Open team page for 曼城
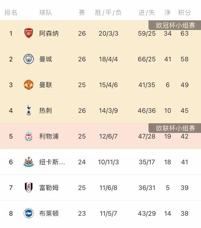 tap(45, 59)
